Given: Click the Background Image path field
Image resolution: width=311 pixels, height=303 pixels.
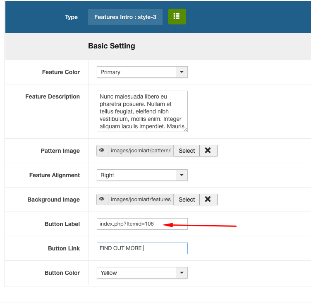Looking at the screenshot, I should (x=141, y=200).
